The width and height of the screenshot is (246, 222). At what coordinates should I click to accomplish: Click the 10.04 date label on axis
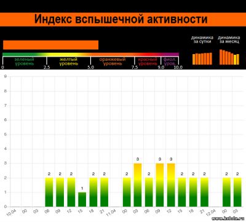click(11, 213)
